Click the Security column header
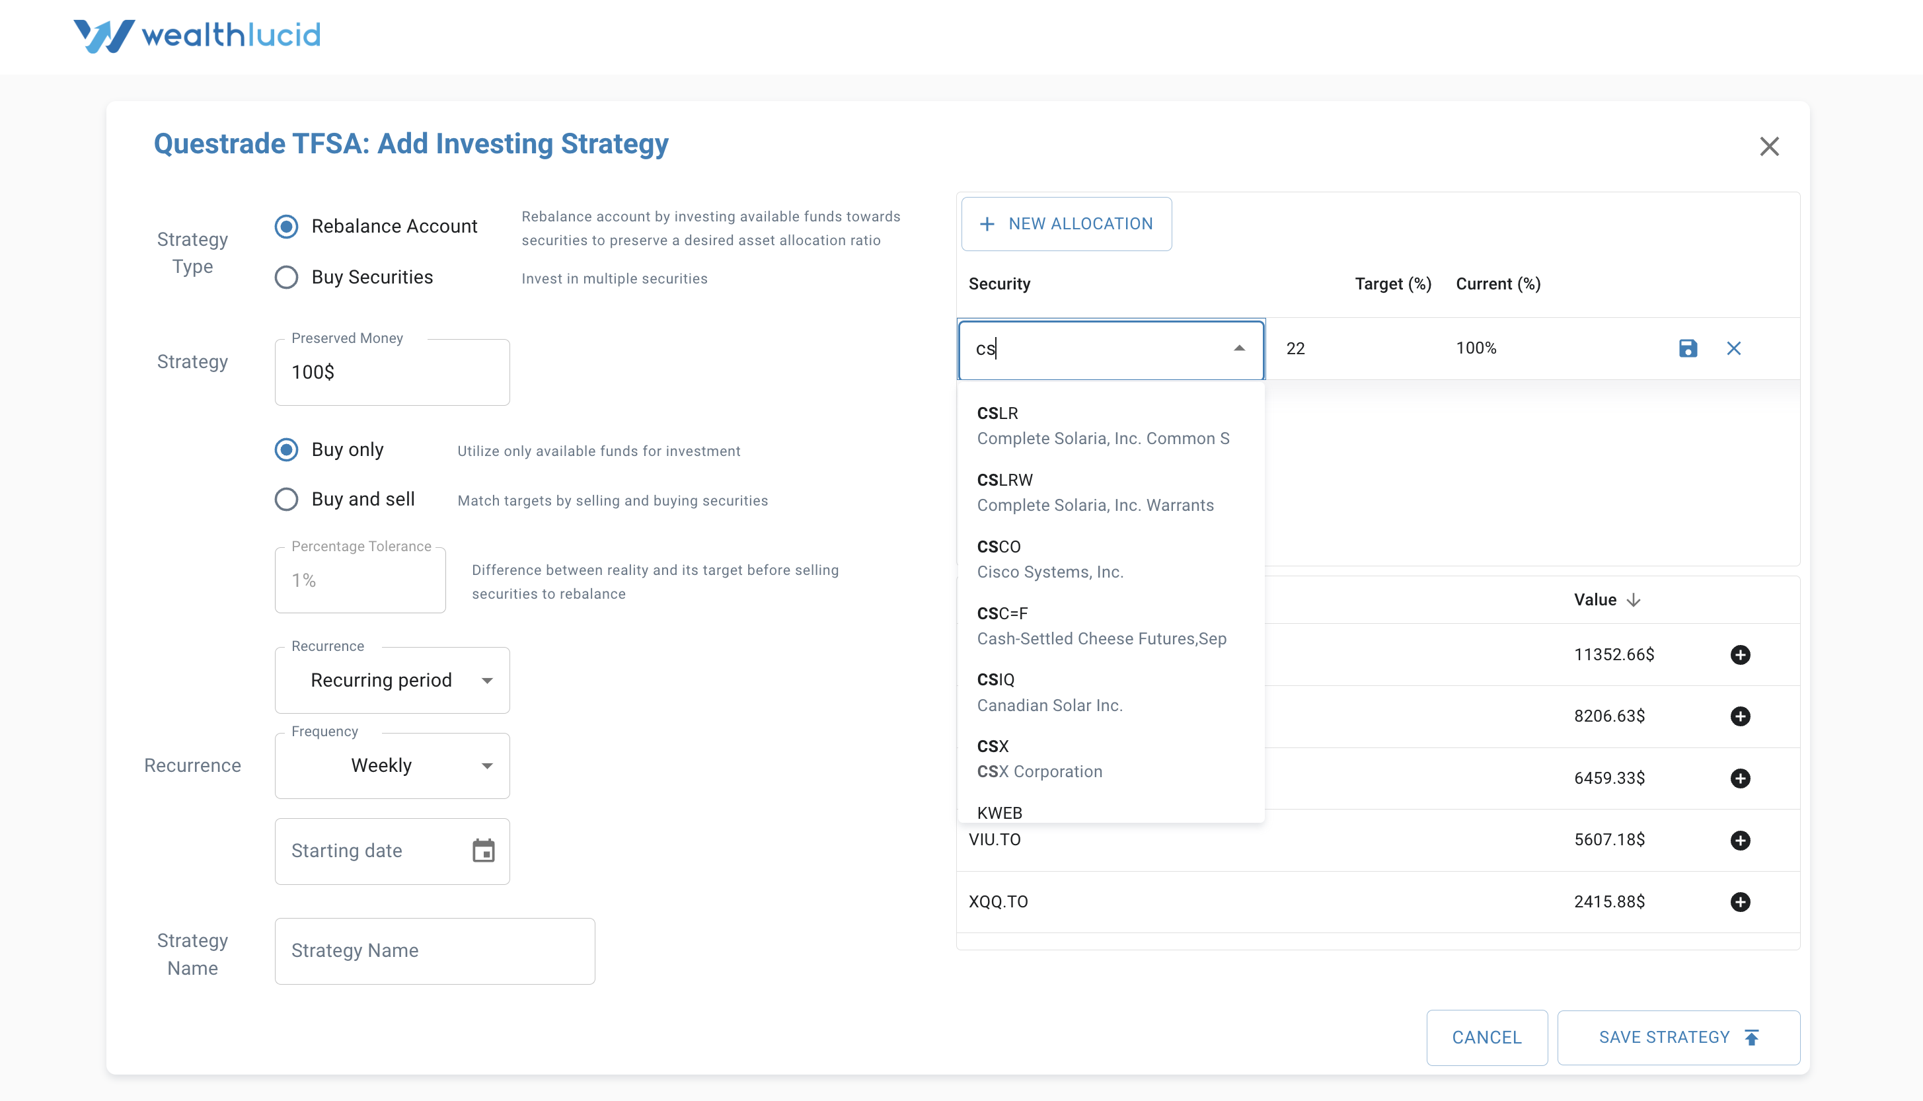This screenshot has width=1923, height=1101. 999,284
